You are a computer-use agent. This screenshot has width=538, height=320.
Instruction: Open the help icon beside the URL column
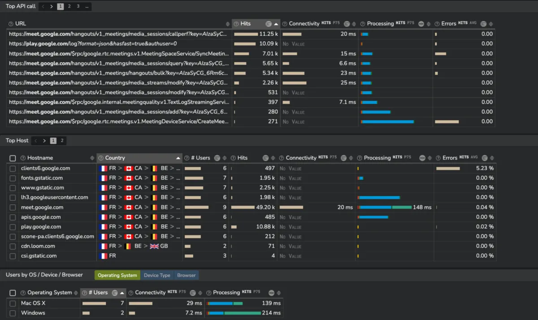11,24
